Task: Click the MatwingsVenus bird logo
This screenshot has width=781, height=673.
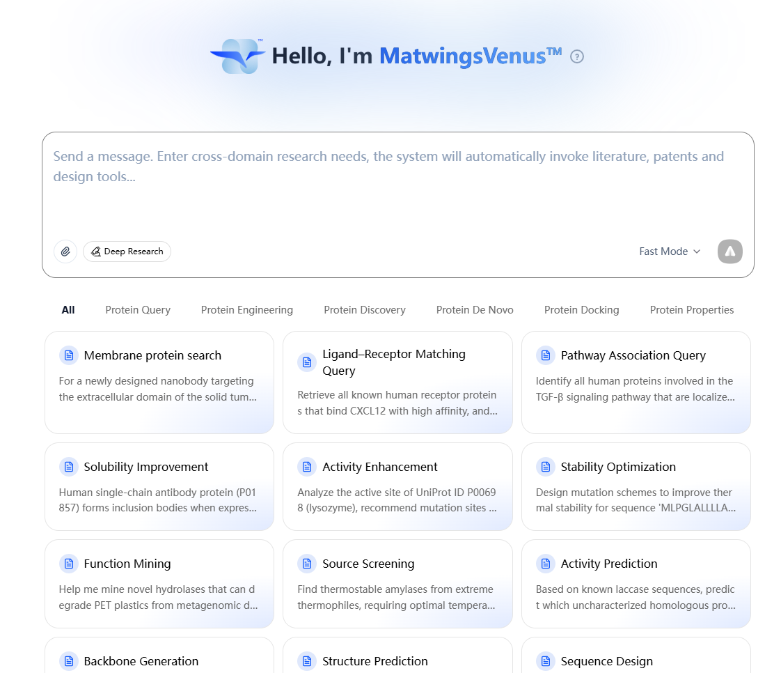Action: pos(238,56)
